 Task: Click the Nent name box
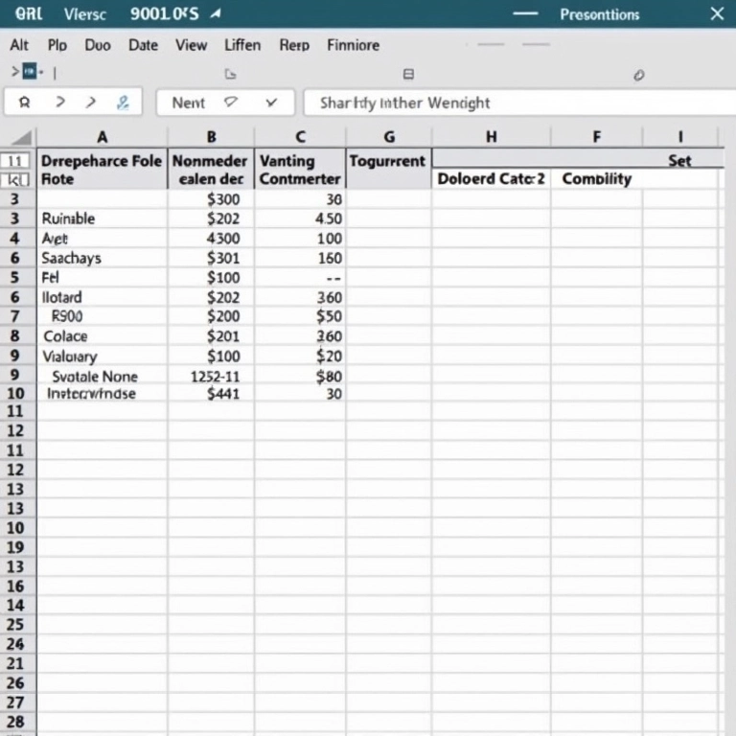point(188,103)
